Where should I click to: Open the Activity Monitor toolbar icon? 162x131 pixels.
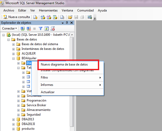(x=90, y=17)
